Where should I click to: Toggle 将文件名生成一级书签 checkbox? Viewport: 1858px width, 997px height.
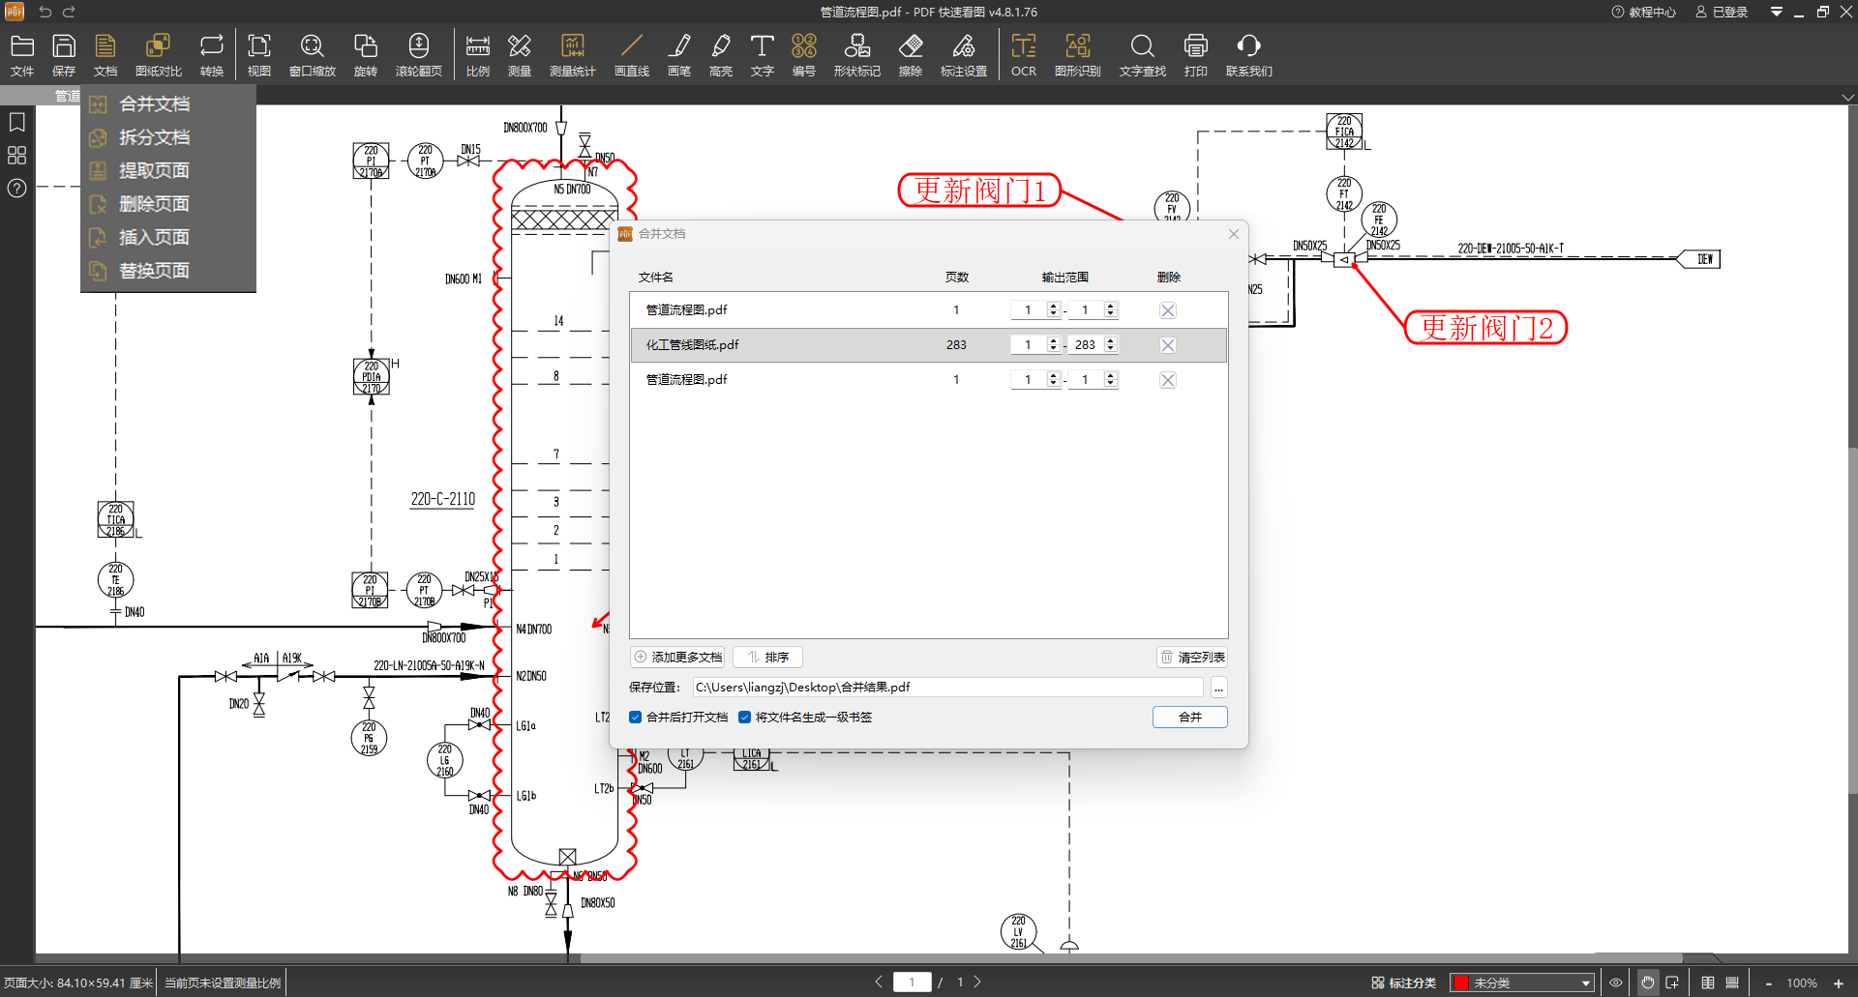coord(744,717)
